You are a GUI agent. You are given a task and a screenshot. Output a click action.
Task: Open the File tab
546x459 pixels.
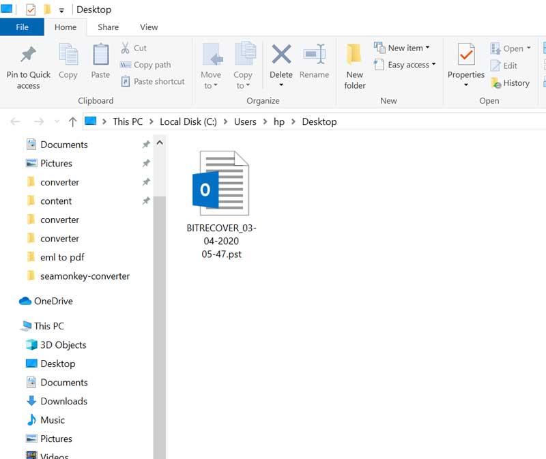[22, 27]
